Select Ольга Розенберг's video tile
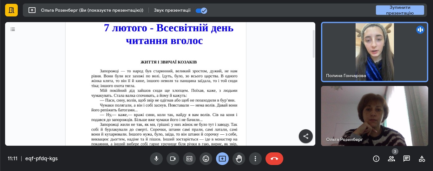Screen dimensions: 433x171 (x=375, y=116)
